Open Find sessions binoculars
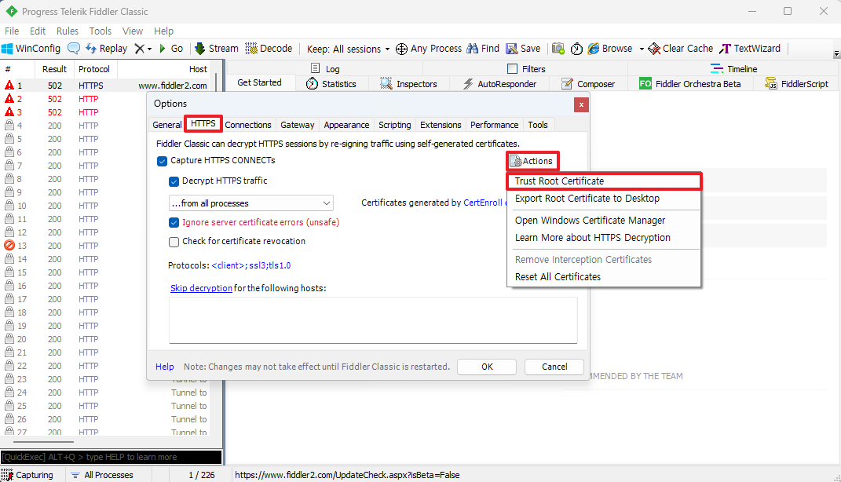 click(483, 48)
